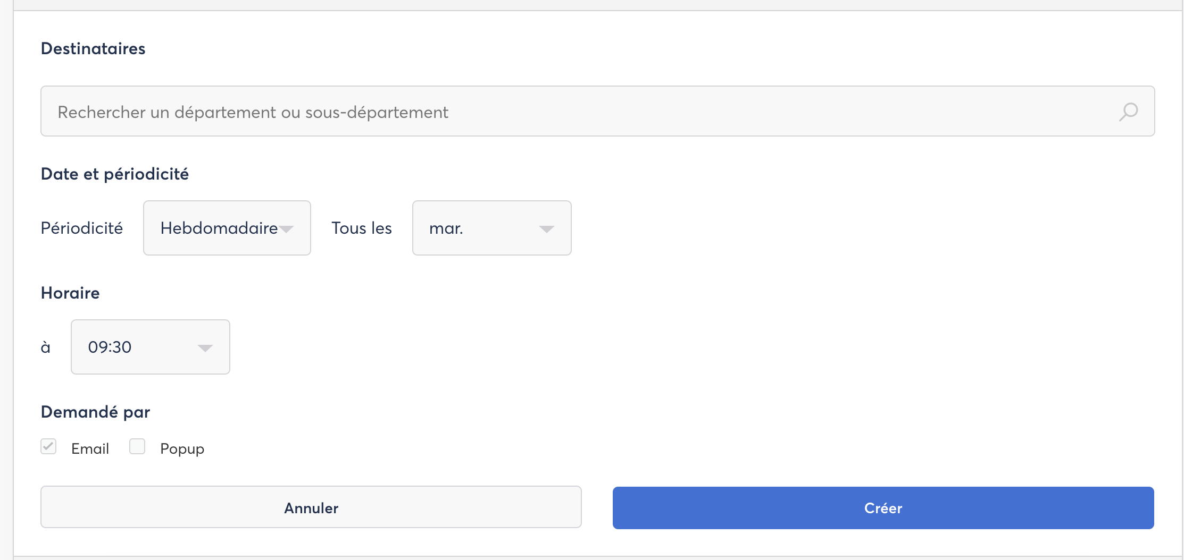Click the arrow beside Hebdomadaire

(x=287, y=229)
